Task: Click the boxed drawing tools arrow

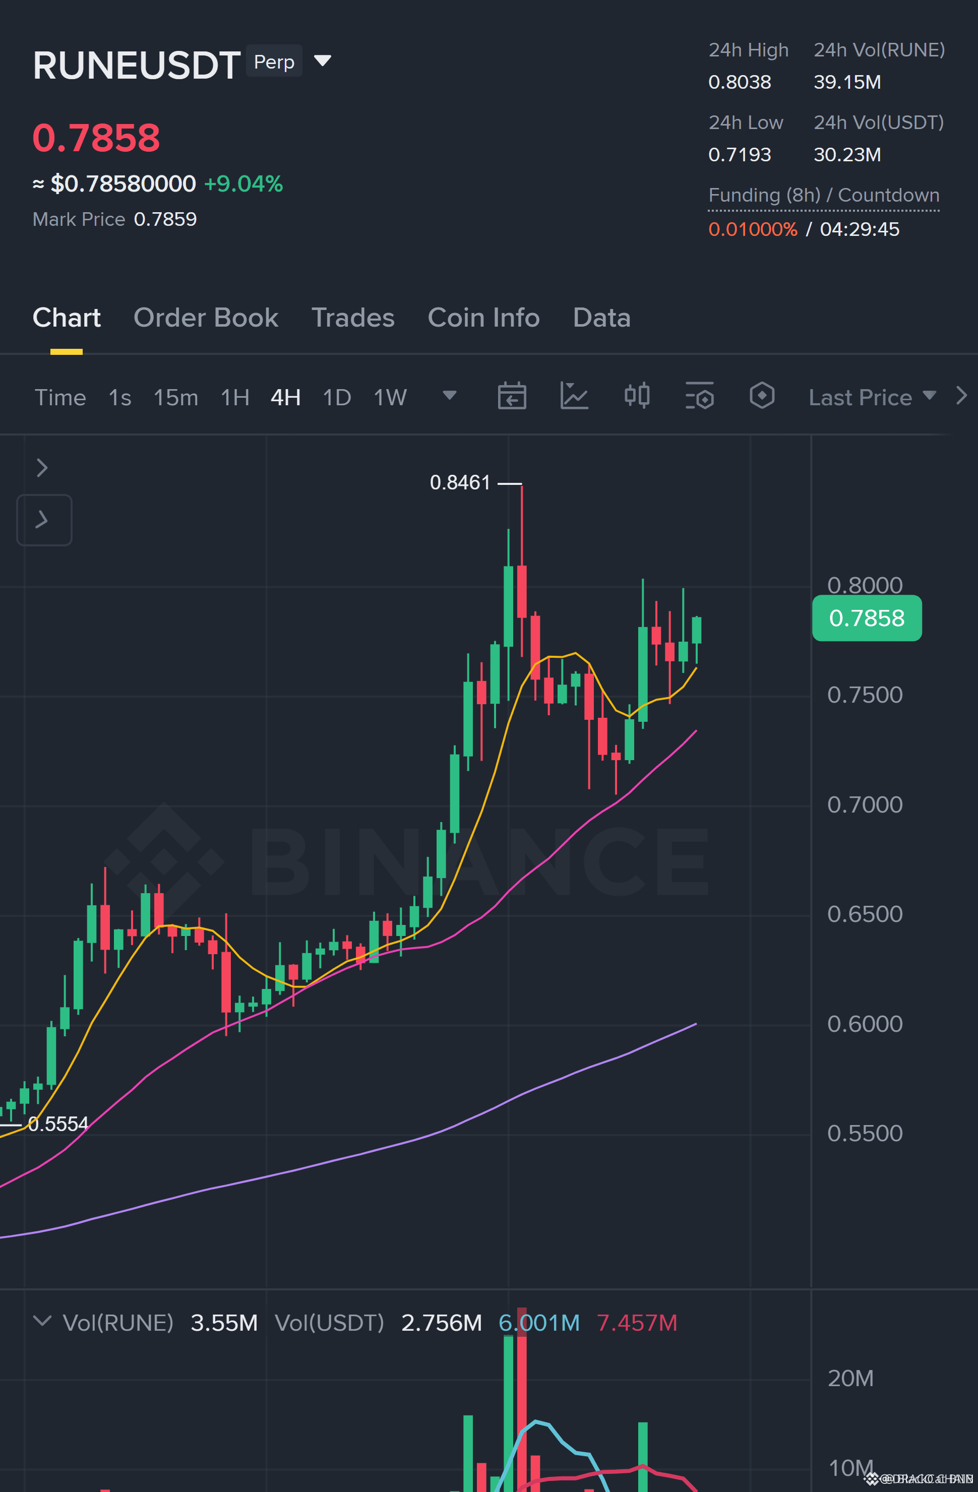Action: pos(44,520)
